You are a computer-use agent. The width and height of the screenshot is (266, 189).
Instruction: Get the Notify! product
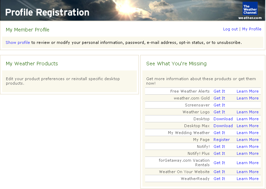(219, 147)
